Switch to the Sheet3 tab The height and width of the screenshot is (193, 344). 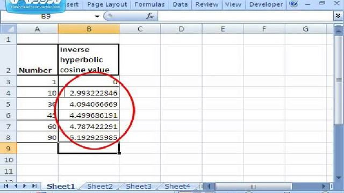pos(139,186)
